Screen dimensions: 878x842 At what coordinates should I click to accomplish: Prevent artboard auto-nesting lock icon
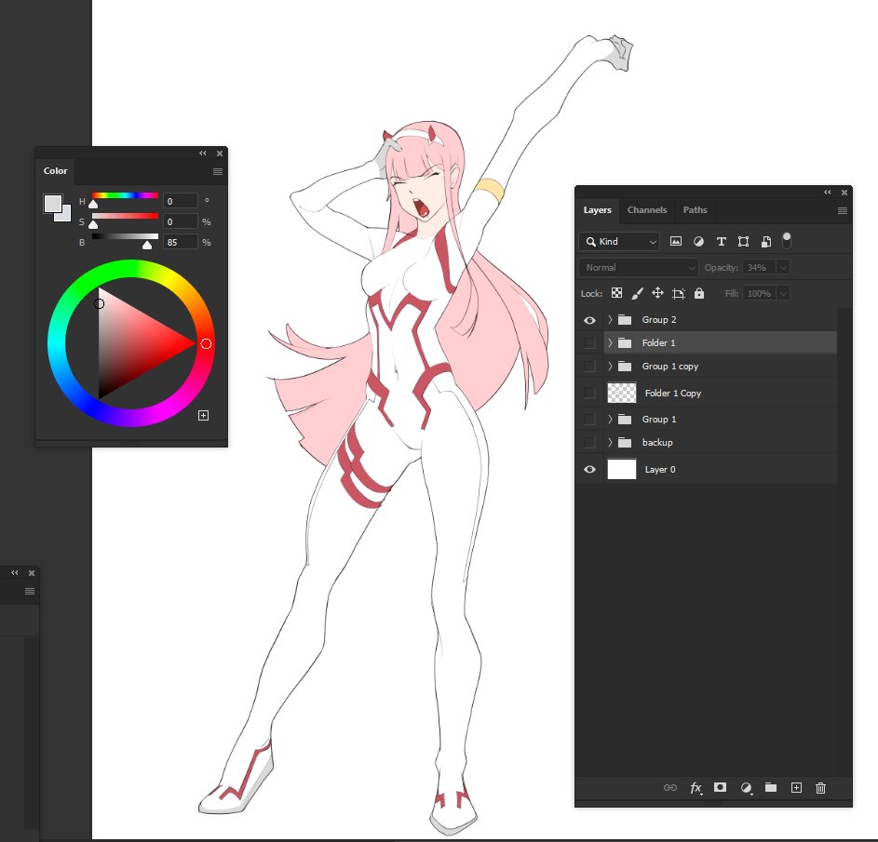coord(679,293)
